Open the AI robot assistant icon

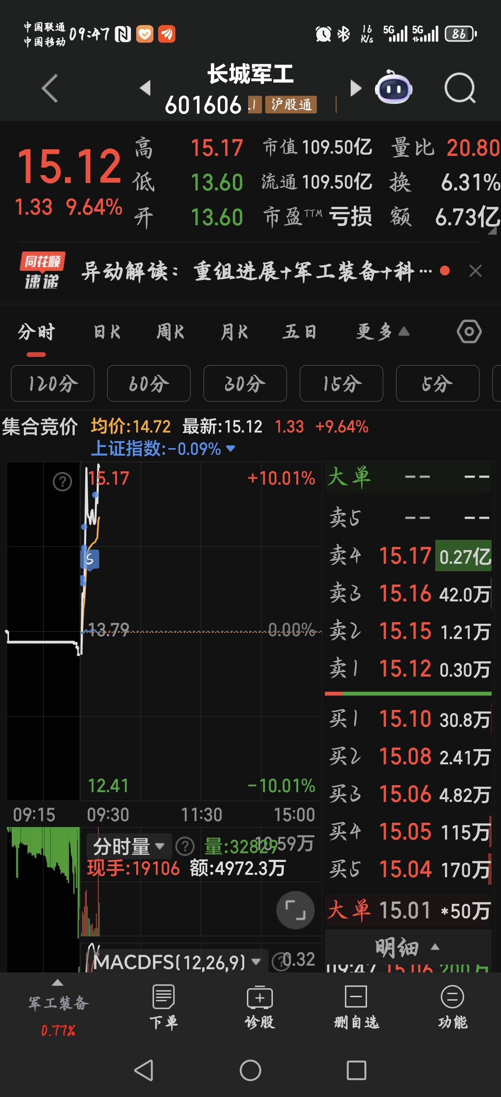point(393,87)
